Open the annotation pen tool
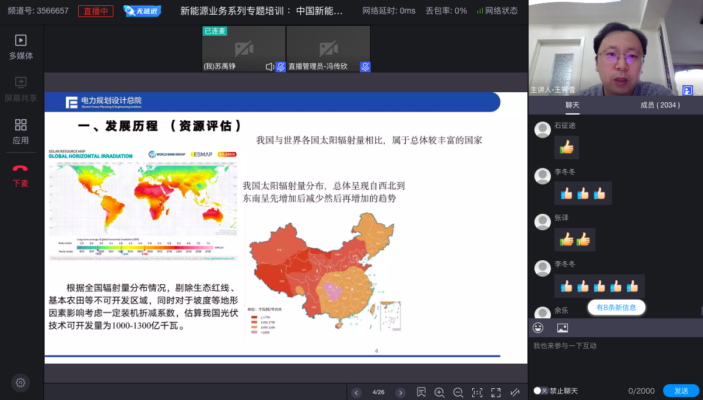 pyautogui.click(x=515, y=392)
